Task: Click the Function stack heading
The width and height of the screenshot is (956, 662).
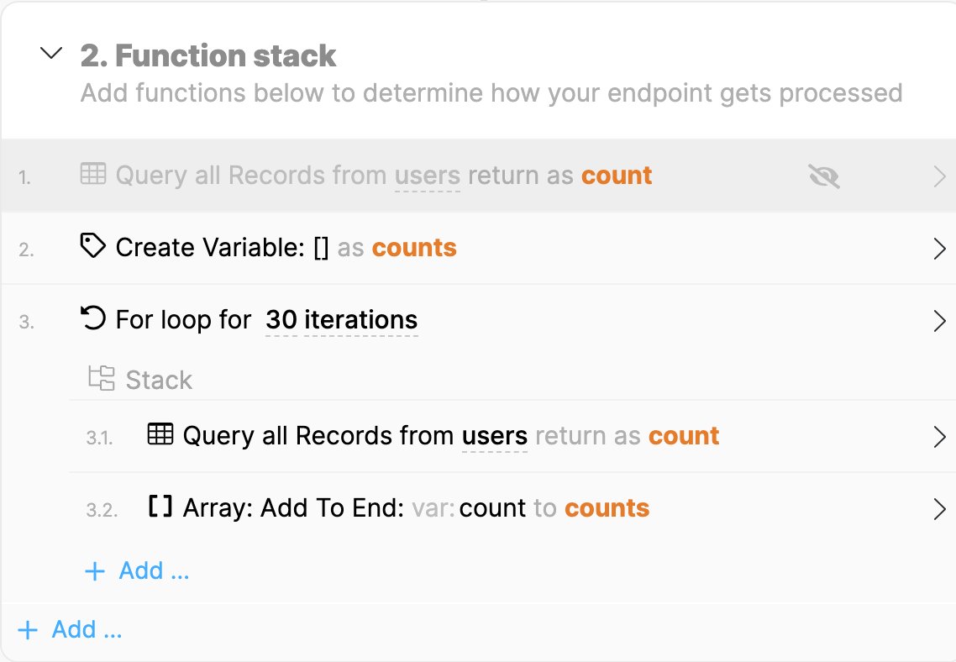Action: (x=207, y=55)
